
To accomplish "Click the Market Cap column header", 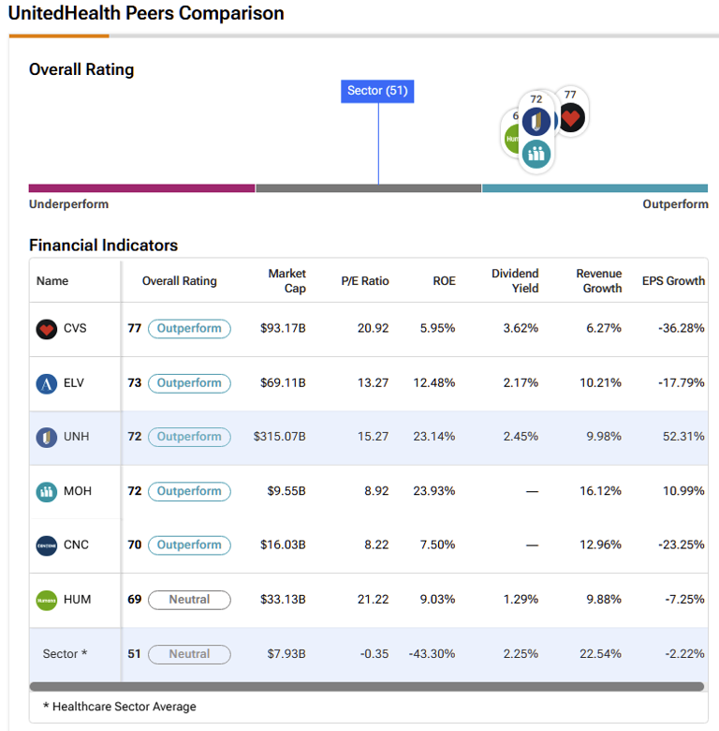I will tap(286, 281).
